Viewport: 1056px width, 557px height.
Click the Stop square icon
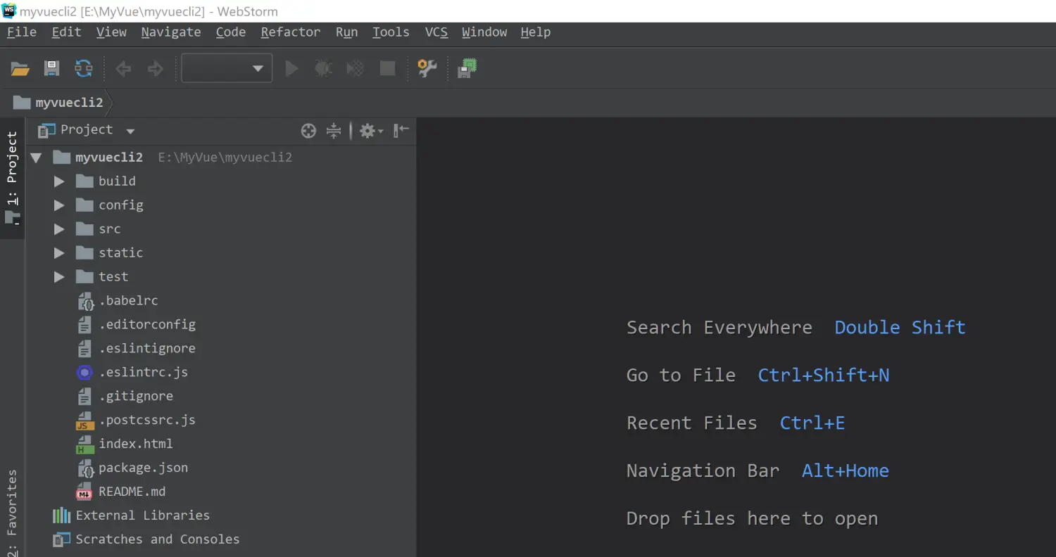(387, 68)
